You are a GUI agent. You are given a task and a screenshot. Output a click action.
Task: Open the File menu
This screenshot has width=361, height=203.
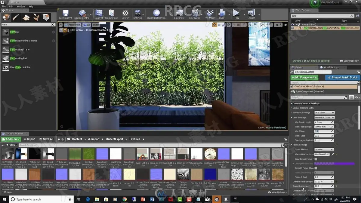[x=4, y=6]
